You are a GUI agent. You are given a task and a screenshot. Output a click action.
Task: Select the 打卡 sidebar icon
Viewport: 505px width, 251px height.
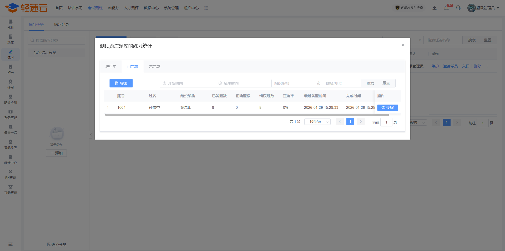pyautogui.click(x=11, y=69)
